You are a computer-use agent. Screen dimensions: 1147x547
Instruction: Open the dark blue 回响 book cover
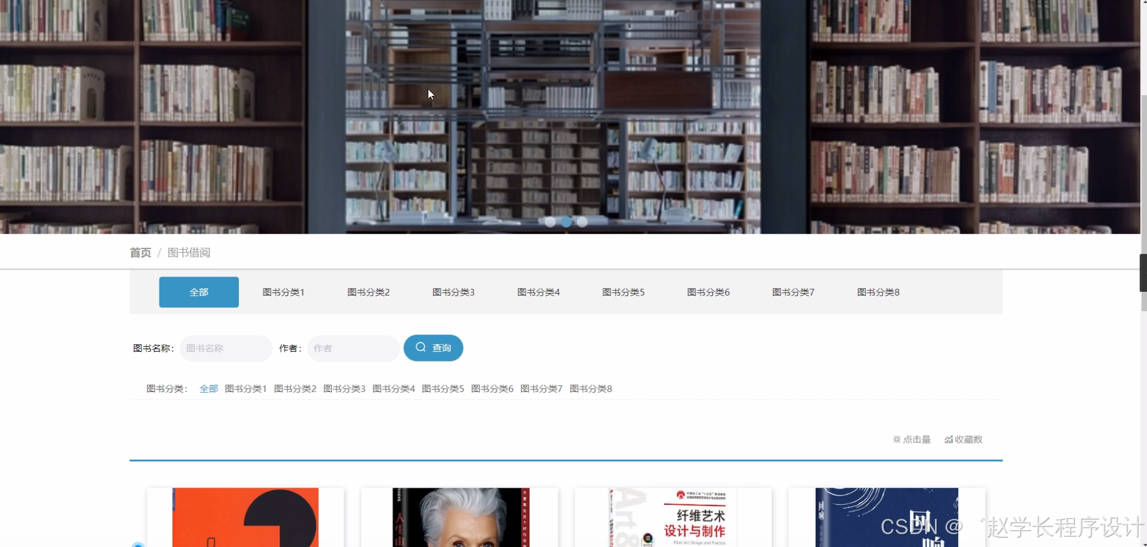887,517
